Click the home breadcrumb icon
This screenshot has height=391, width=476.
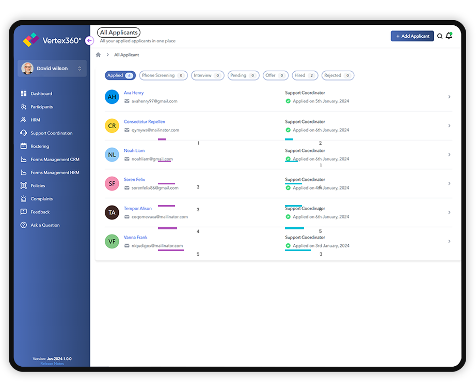click(x=98, y=54)
